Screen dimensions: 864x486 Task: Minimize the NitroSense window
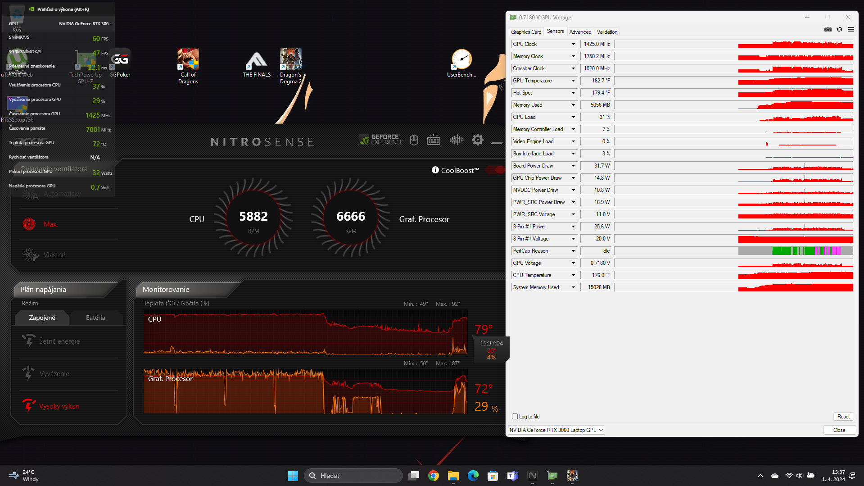point(497,142)
